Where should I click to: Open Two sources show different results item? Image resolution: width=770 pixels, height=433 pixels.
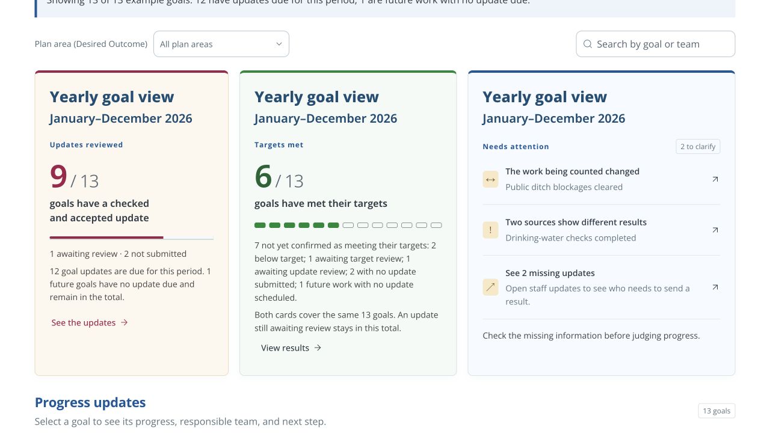tap(602, 230)
